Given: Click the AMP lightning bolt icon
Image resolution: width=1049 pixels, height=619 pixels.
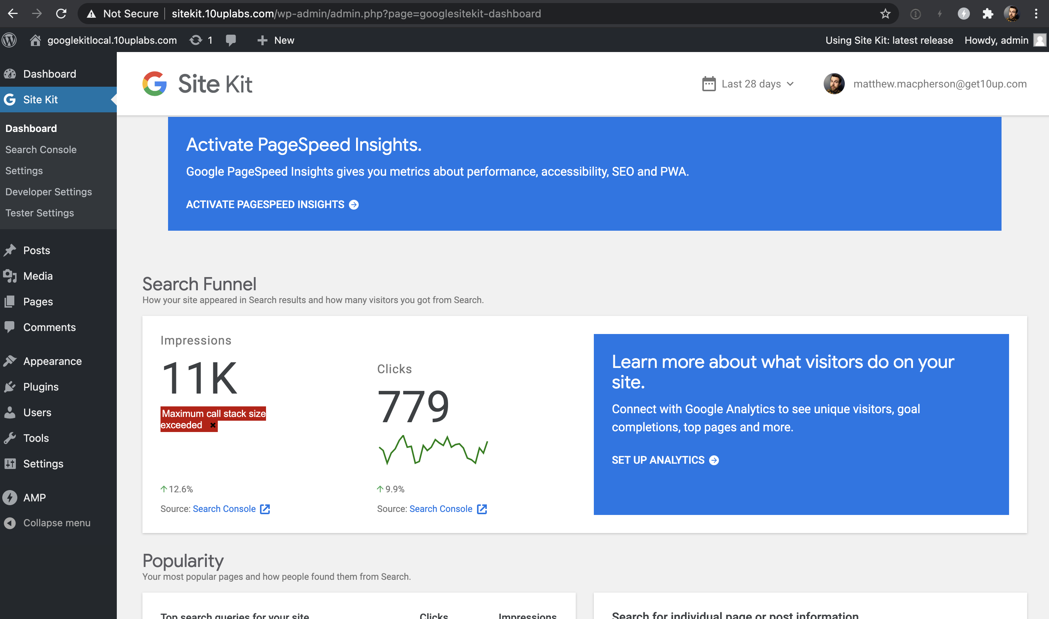Looking at the screenshot, I should tap(9, 497).
